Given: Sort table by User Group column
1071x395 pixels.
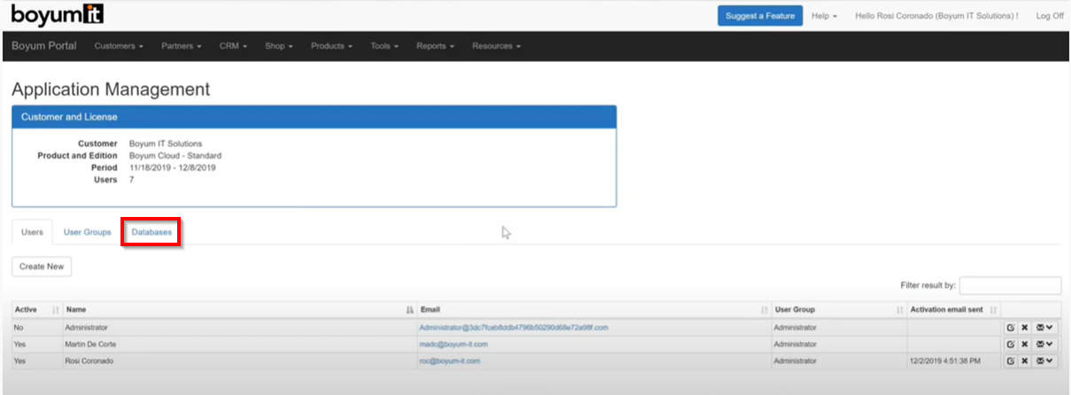Looking at the screenshot, I should point(838,310).
